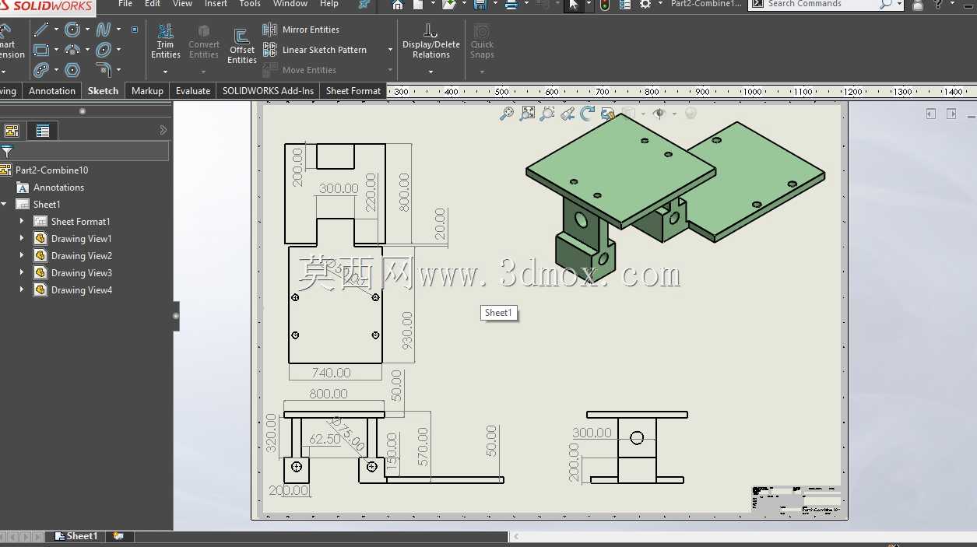This screenshot has width=977, height=547.
Task: Switch to the Annotation tab
Action: (x=52, y=91)
